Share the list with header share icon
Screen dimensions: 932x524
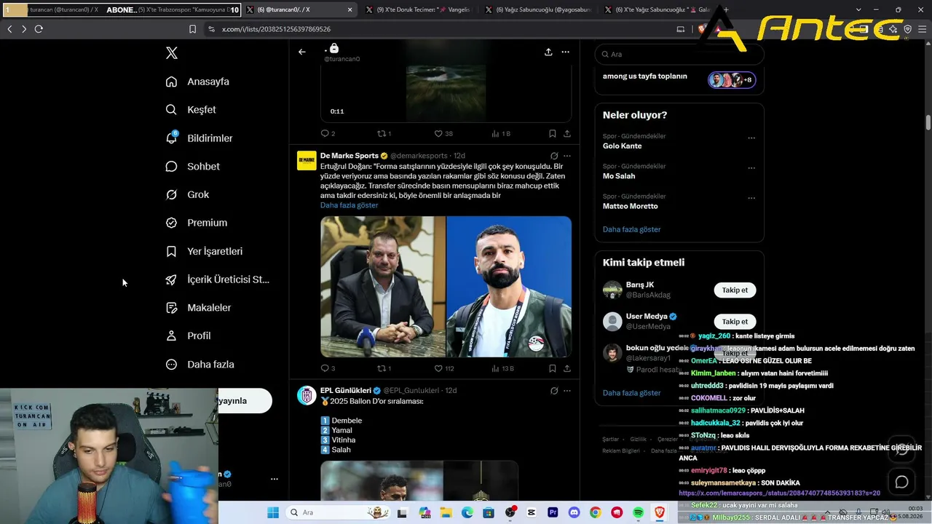(548, 52)
